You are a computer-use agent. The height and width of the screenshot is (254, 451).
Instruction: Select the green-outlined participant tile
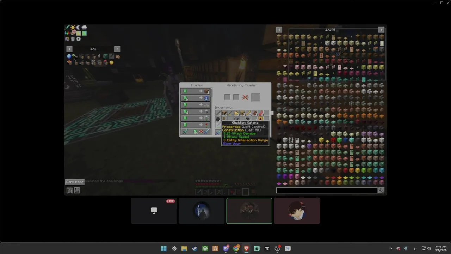coord(249,211)
